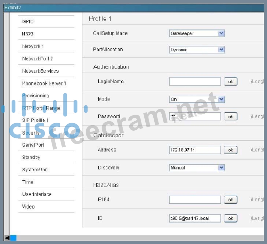Click ok button next to LoginName
The height and width of the screenshot is (244, 267).
coord(231,82)
